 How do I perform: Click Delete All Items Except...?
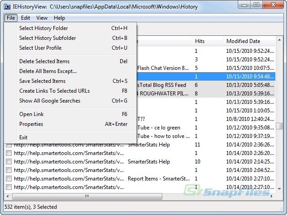[77, 71]
